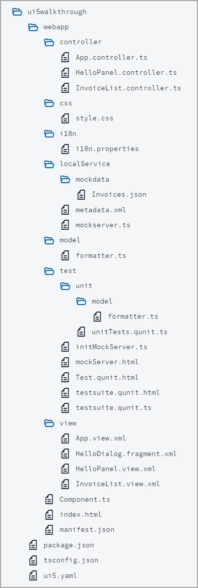Click the file icon beside Component.ts
This screenshot has height=588, width=198.
[49, 499]
